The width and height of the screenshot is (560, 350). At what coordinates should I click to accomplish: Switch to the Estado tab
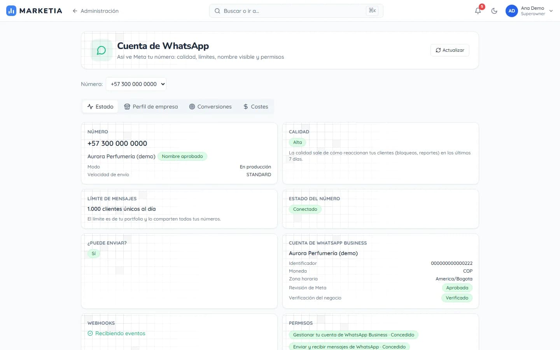click(100, 107)
